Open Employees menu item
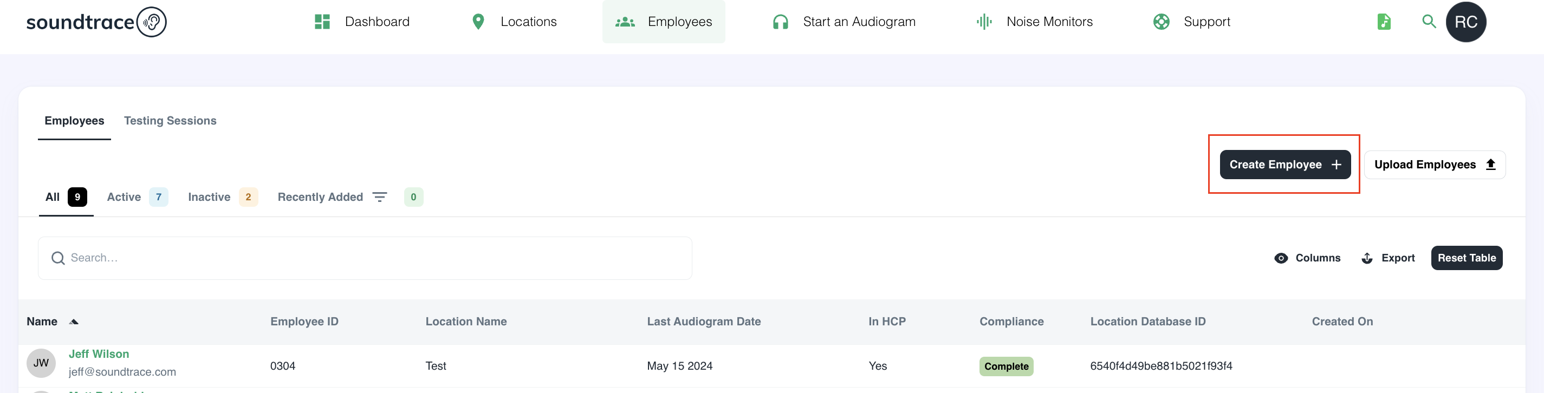This screenshot has width=1544, height=393. (x=664, y=22)
